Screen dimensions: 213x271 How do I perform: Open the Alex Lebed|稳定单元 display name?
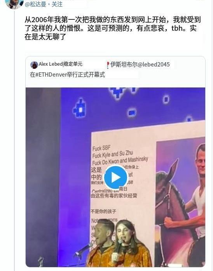61,64
